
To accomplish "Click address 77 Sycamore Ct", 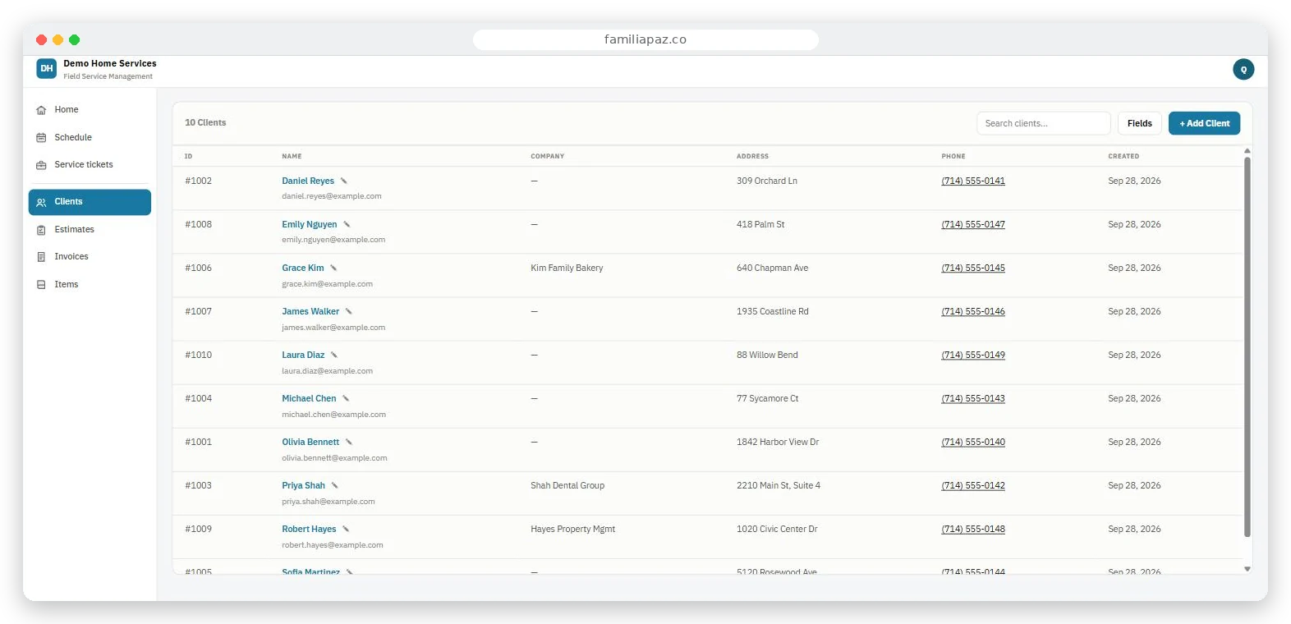I will [x=767, y=398].
